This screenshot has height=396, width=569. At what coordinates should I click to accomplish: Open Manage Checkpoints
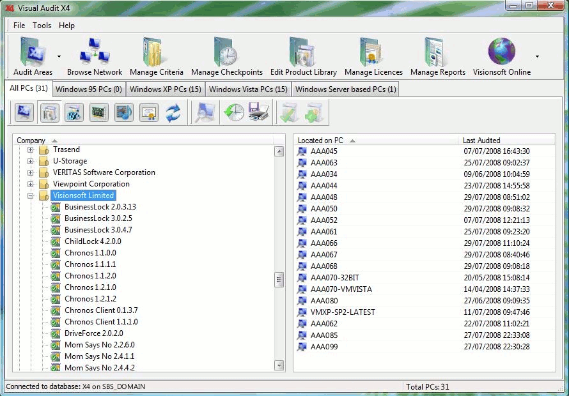tap(227, 57)
